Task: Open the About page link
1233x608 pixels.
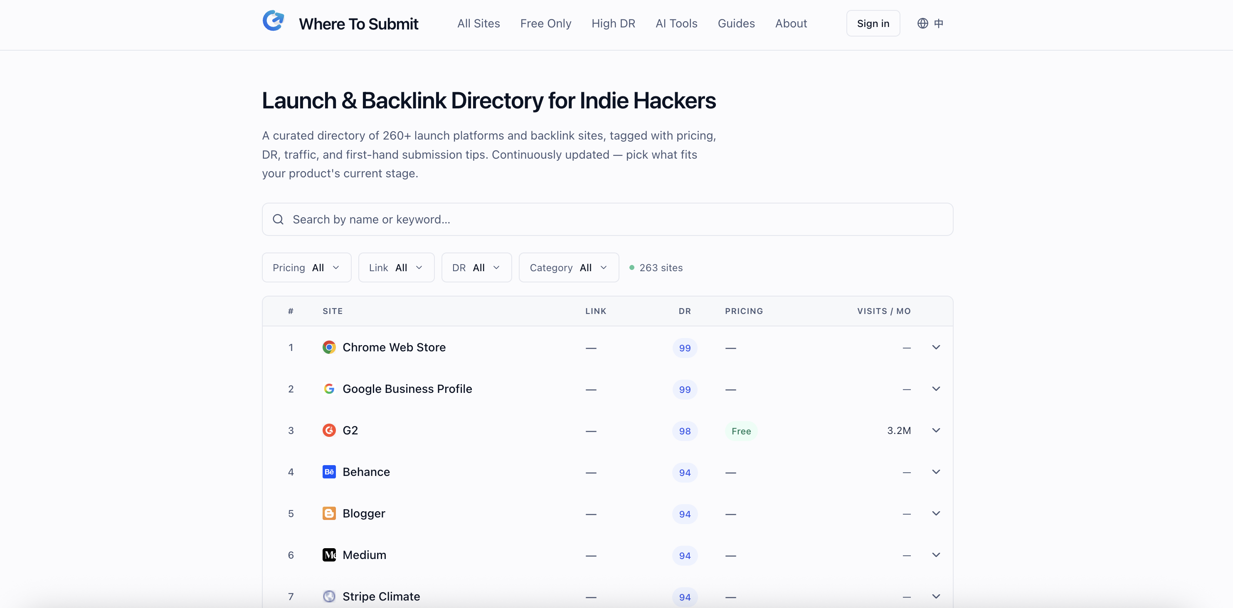Action: (791, 23)
